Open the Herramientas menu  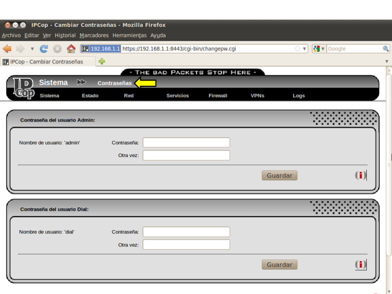(x=129, y=35)
